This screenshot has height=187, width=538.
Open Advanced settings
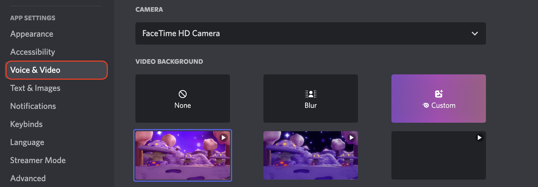click(28, 178)
